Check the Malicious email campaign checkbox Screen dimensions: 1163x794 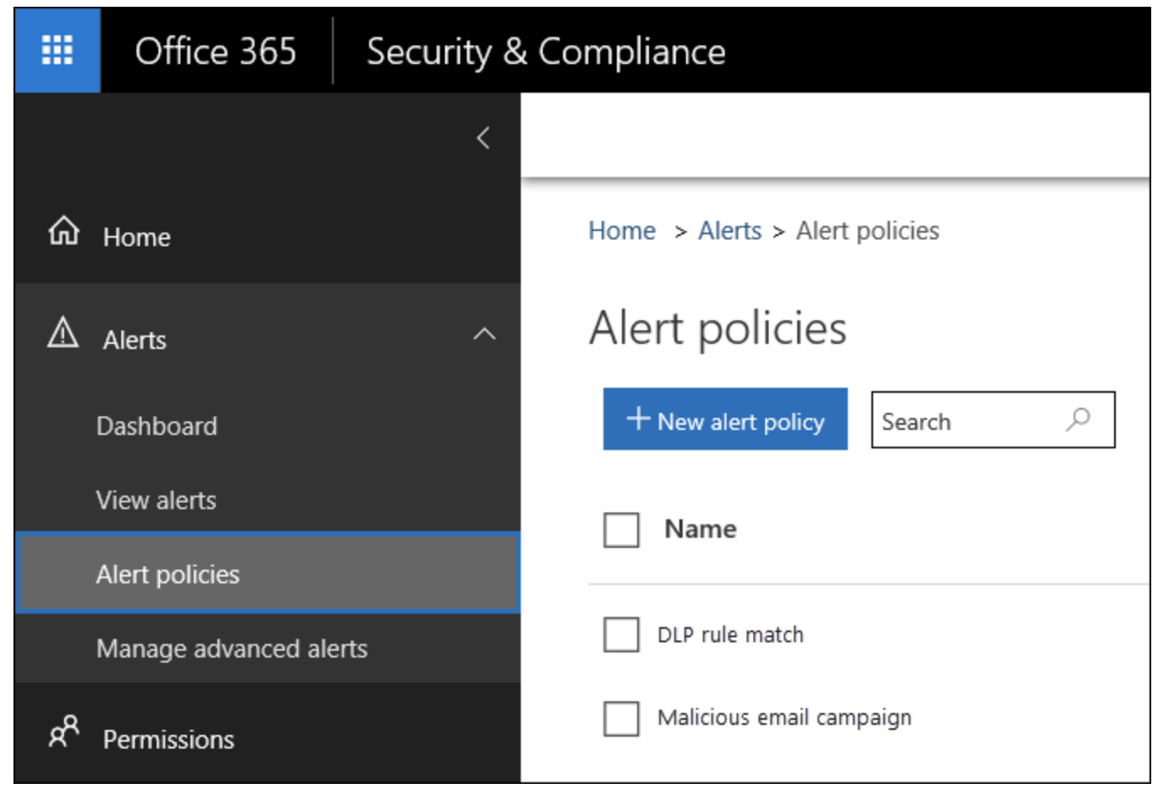point(621,718)
